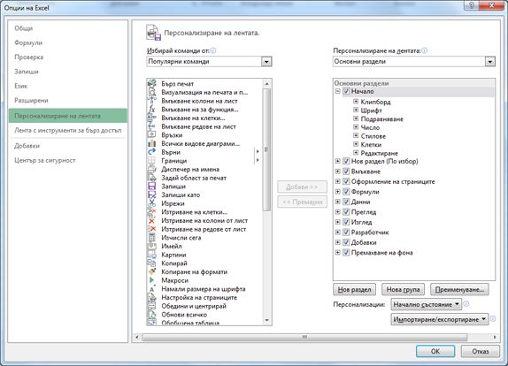Select the Копиране на формати brush icon
Viewport: 508px width, 366px height.
(x=151, y=271)
